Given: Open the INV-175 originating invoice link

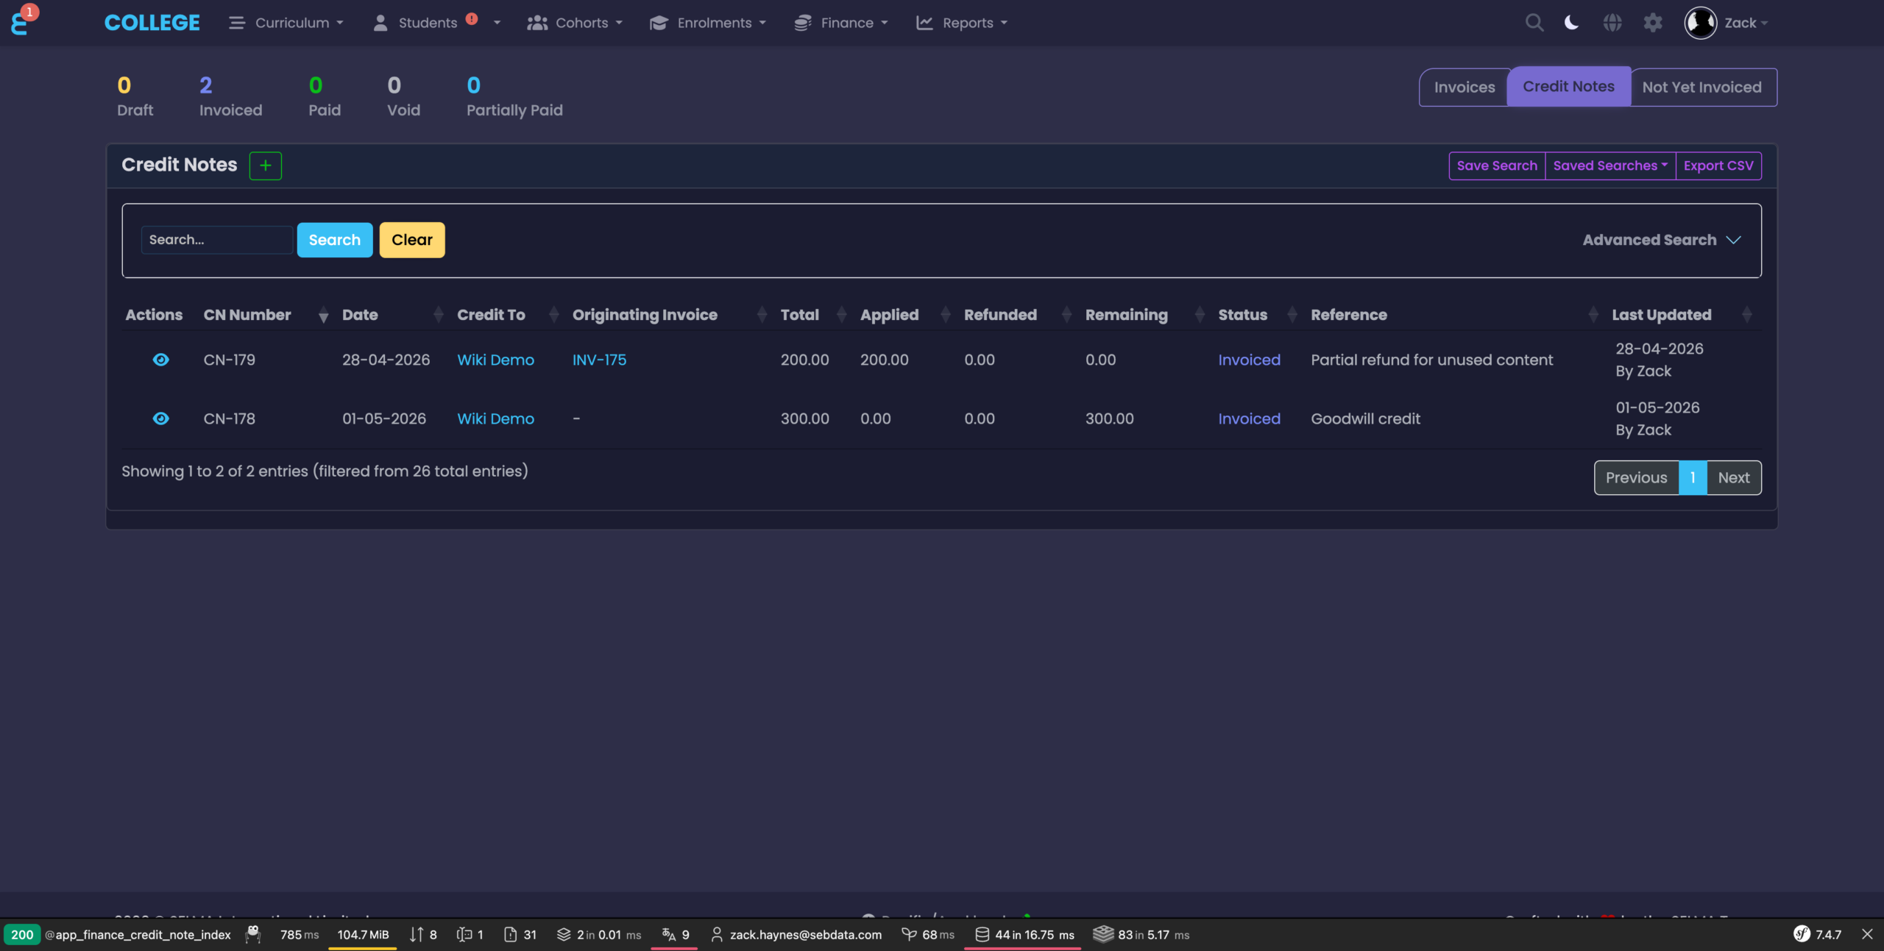Looking at the screenshot, I should point(600,360).
